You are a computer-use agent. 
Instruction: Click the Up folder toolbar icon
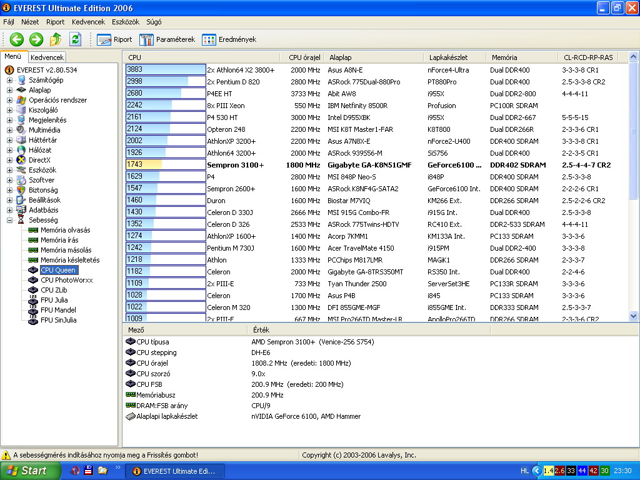(56, 39)
